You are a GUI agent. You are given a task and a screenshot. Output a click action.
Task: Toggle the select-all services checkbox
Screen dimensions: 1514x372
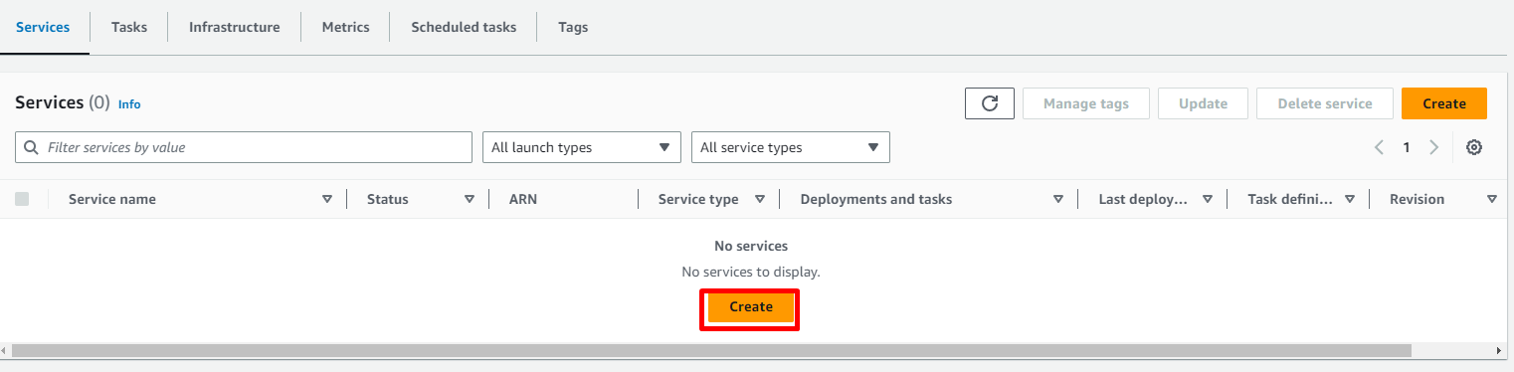pos(22,199)
